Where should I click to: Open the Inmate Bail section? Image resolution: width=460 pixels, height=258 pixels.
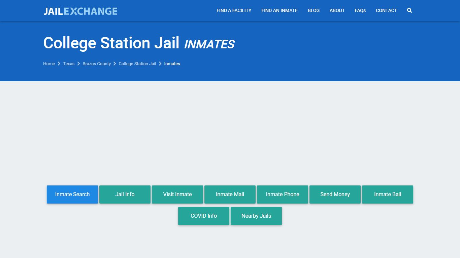[x=388, y=195]
